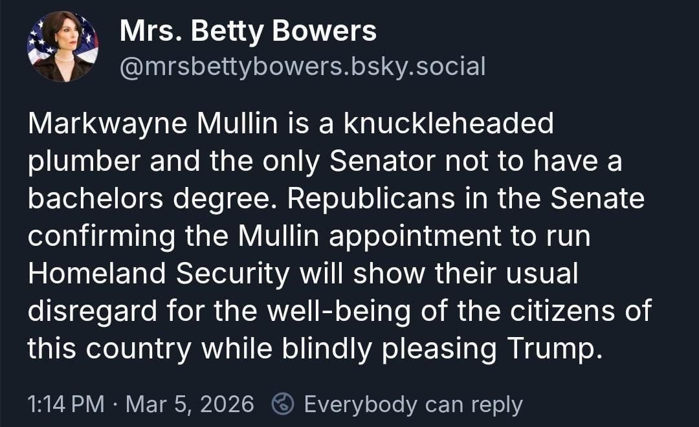Click the Mar 5, 2026 post date
Image resolution: width=699 pixels, height=427 pixels.
click(x=190, y=404)
